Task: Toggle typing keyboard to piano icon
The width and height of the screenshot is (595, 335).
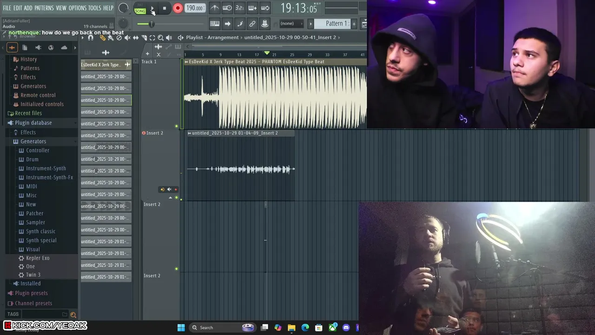Action: (x=215, y=24)
